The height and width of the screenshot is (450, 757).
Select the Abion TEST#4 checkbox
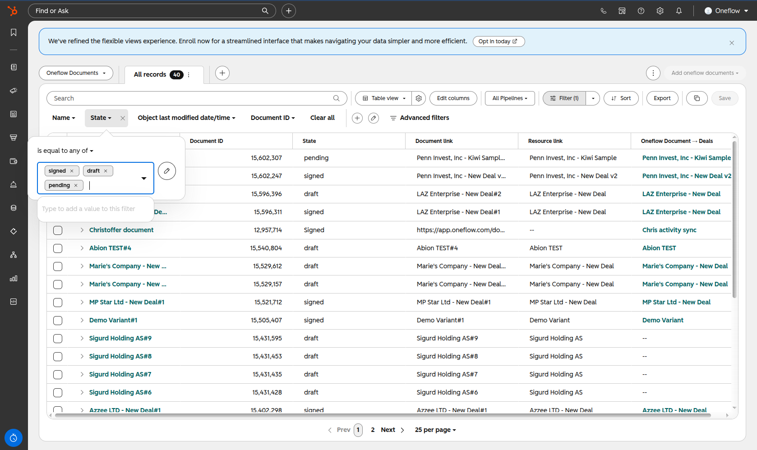tap(58, 248)
